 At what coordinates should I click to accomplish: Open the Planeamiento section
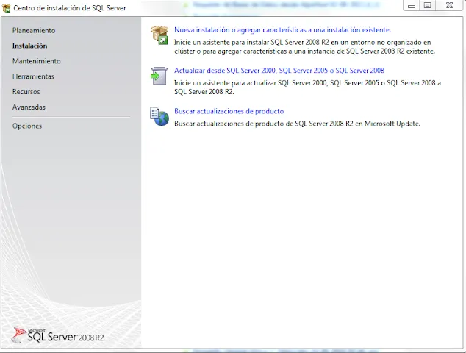34,30
